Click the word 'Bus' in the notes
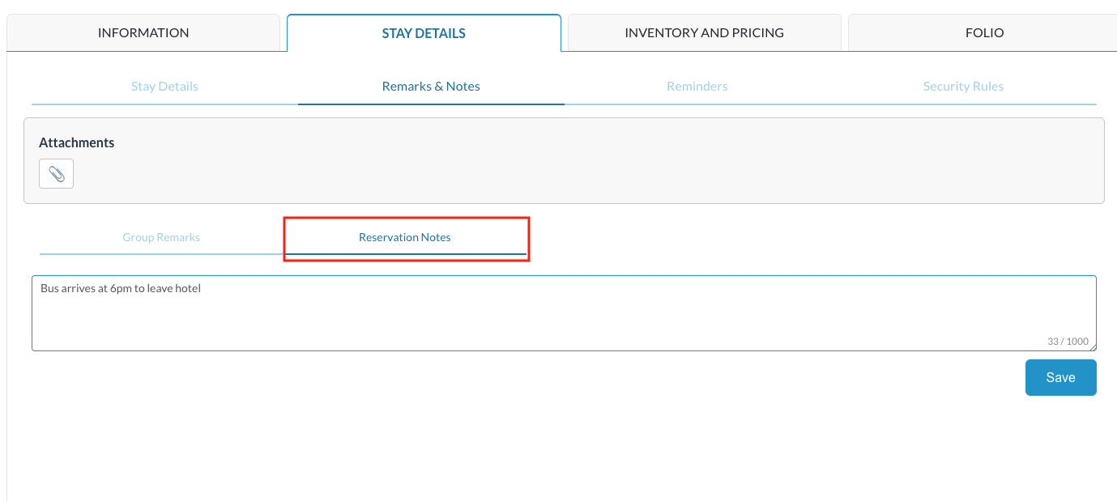The image size is (1117, 501). pyautogui.click(x=49, y=288)
